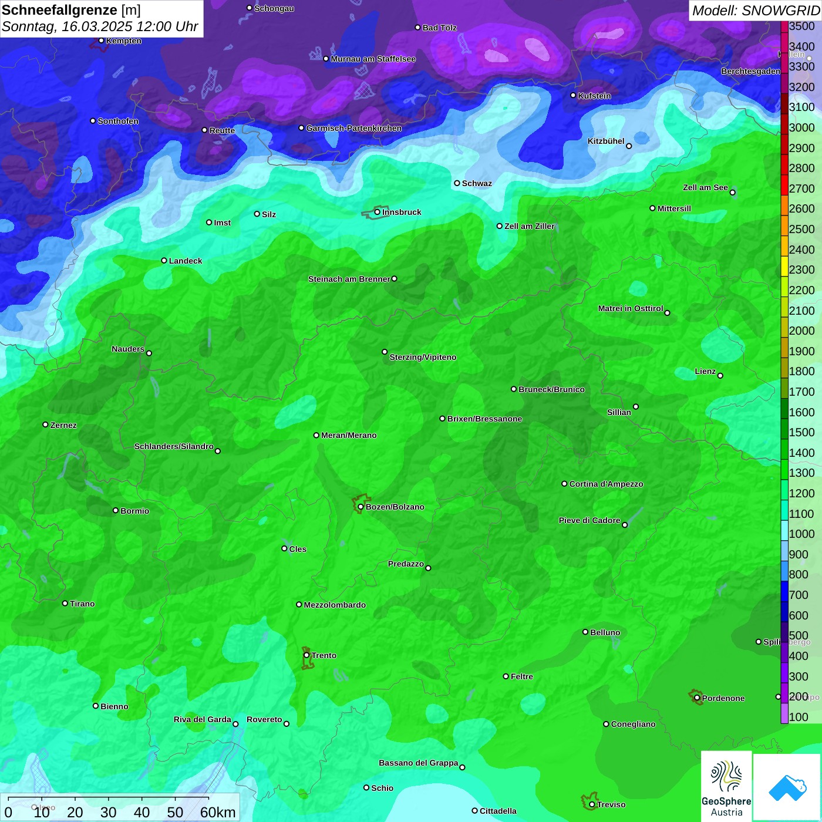Click the '60km' scale bar label

tap(218, 812)
